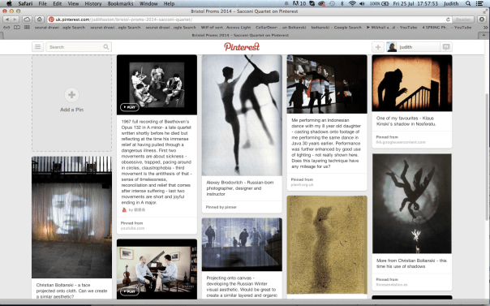
Task: Open judith profile button
Action: [x=413, y=47]
